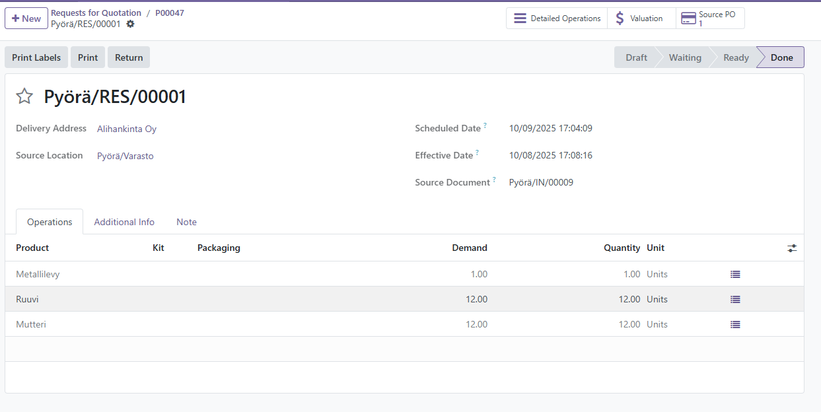Open details list icon for Ruuvi row
821x412 pixels.
click(x=735, y=299)
